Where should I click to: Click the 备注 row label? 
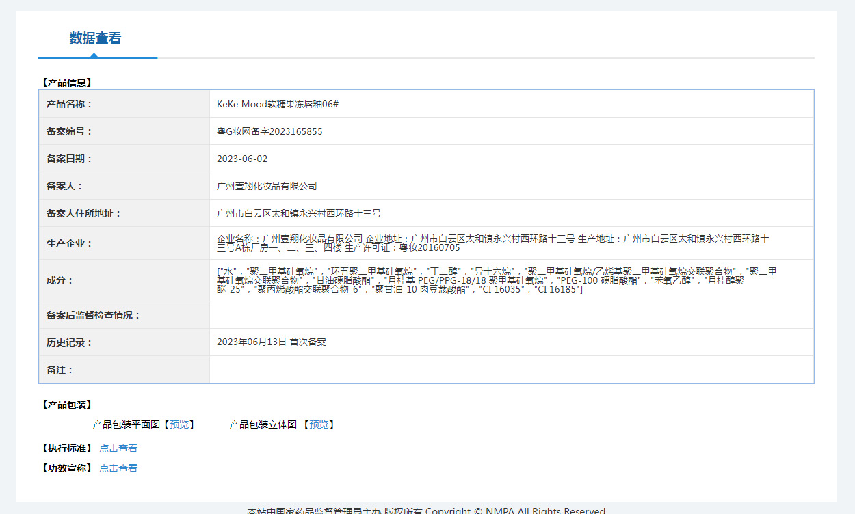pyautogui.click(x=60, y=370)
